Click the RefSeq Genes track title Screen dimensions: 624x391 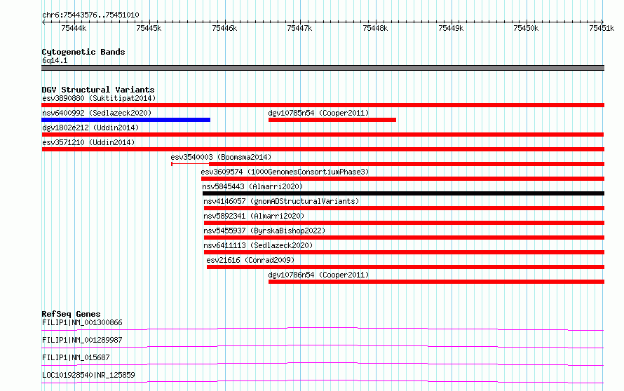[71, 314]
